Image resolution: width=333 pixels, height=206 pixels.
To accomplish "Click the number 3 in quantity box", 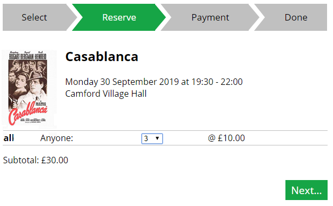I will click(x=146, y=138).
